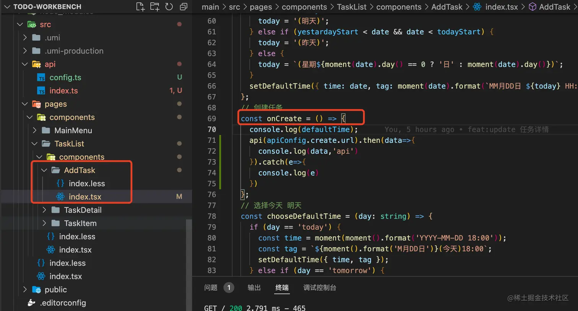This screenshot has width=578, height=311.
Task: Click the '1, U' status beside index.ts
Action: click(175, 91)
